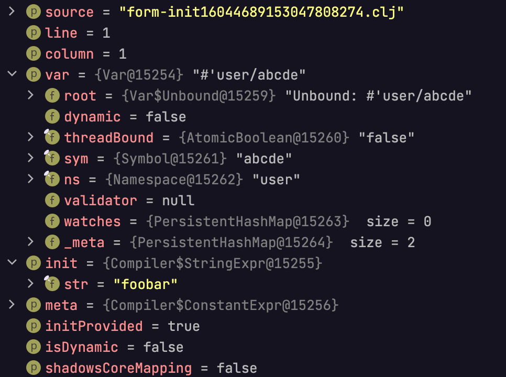The height and width of the screenshot is (377, 506).
Task: Expand the root Var$Unbound entry
Action: click(x=31, y=95)
